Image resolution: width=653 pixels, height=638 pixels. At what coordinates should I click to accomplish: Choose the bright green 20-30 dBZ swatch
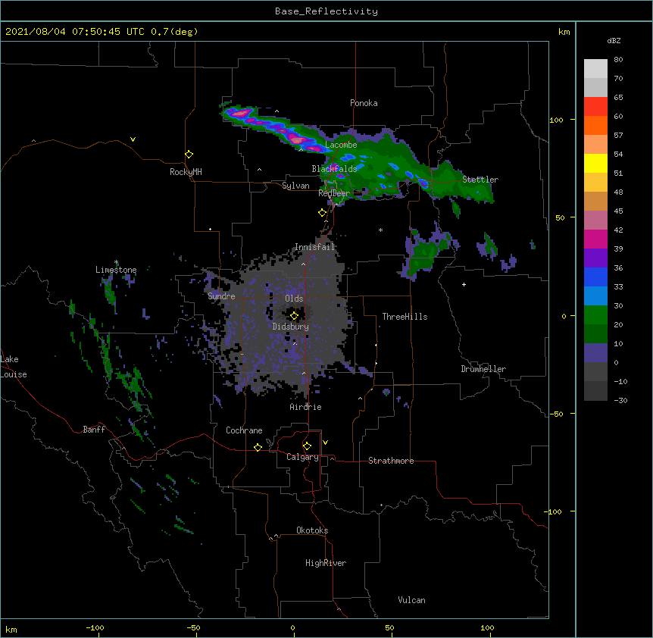click(x=595, y=315)
